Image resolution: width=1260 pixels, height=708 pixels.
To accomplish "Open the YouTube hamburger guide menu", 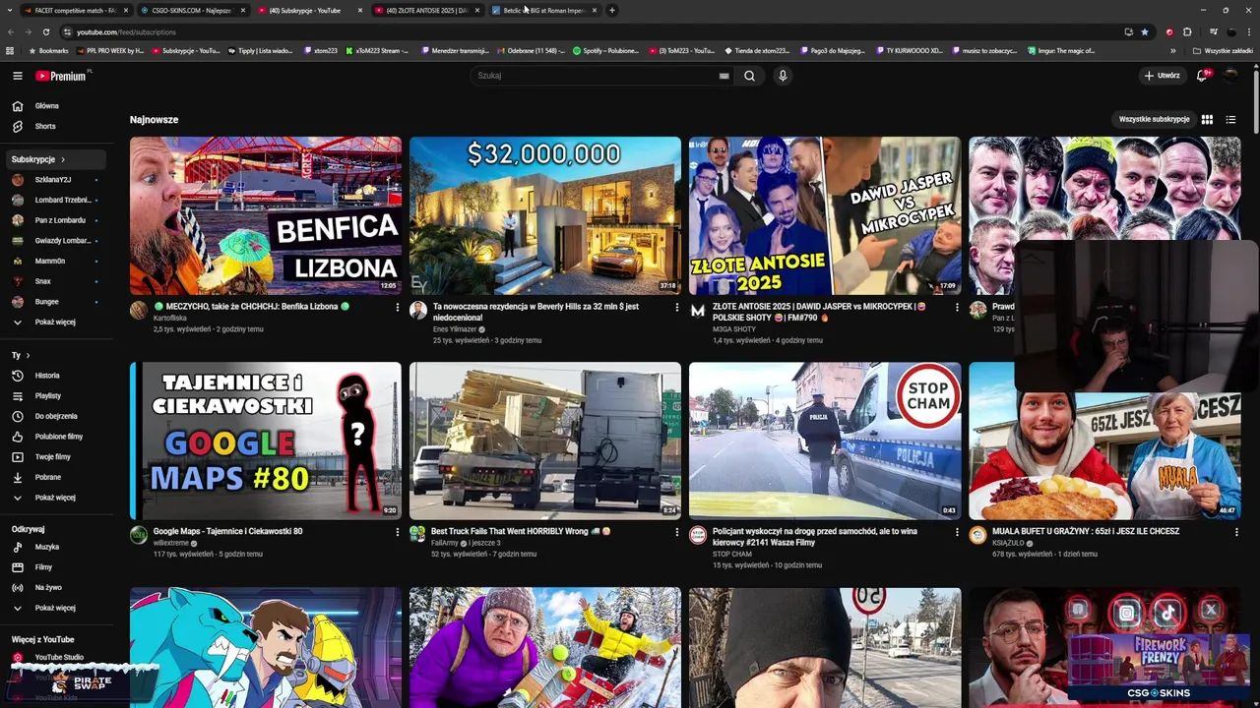I will [x=18, y=76].
